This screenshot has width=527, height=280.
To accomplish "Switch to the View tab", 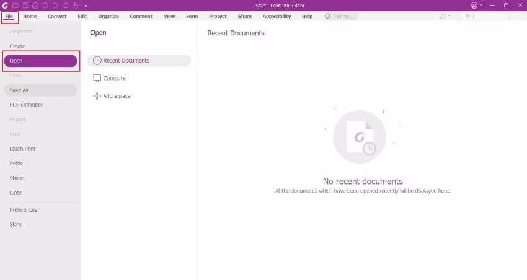I will pyautogui.click(x=169, y=16).
